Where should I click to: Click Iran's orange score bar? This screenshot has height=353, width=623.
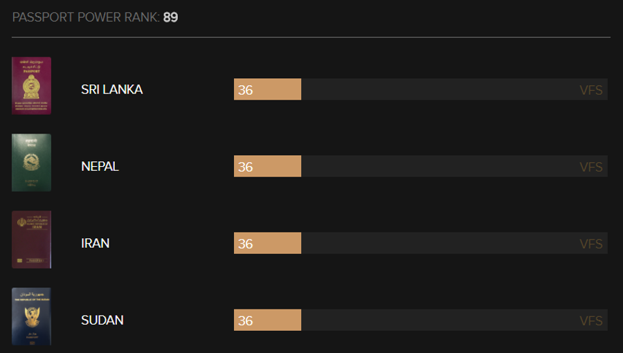pyautogui.click(x=267, y=243)
